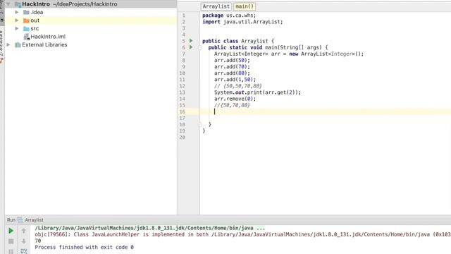The height and width of the screenshot is (254, 451).
Task: Click the java command path in console
Action: pyautogui.click(x=149, y=228)
